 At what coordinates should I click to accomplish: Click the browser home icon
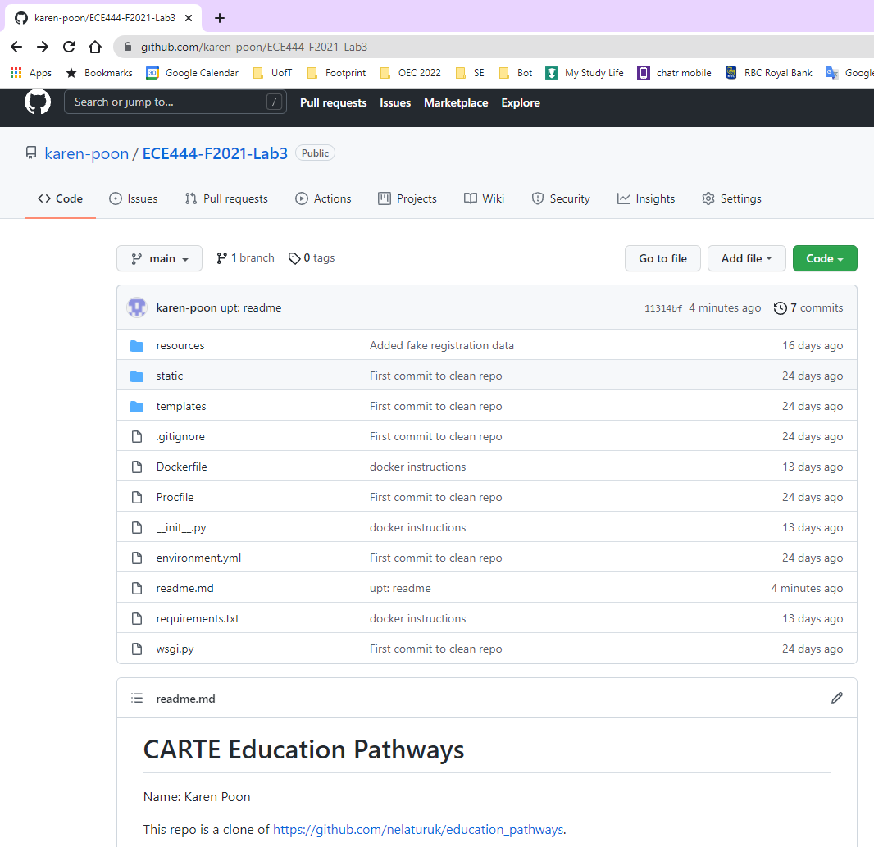95,47
